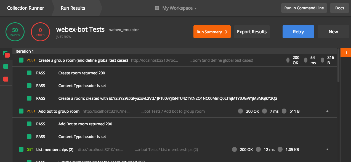Click 12 ms time dot
The width and height of the screenshot is (351, 162).
tap(258, 150)
